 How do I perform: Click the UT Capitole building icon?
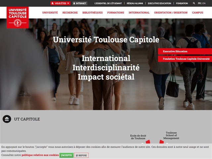7,119
